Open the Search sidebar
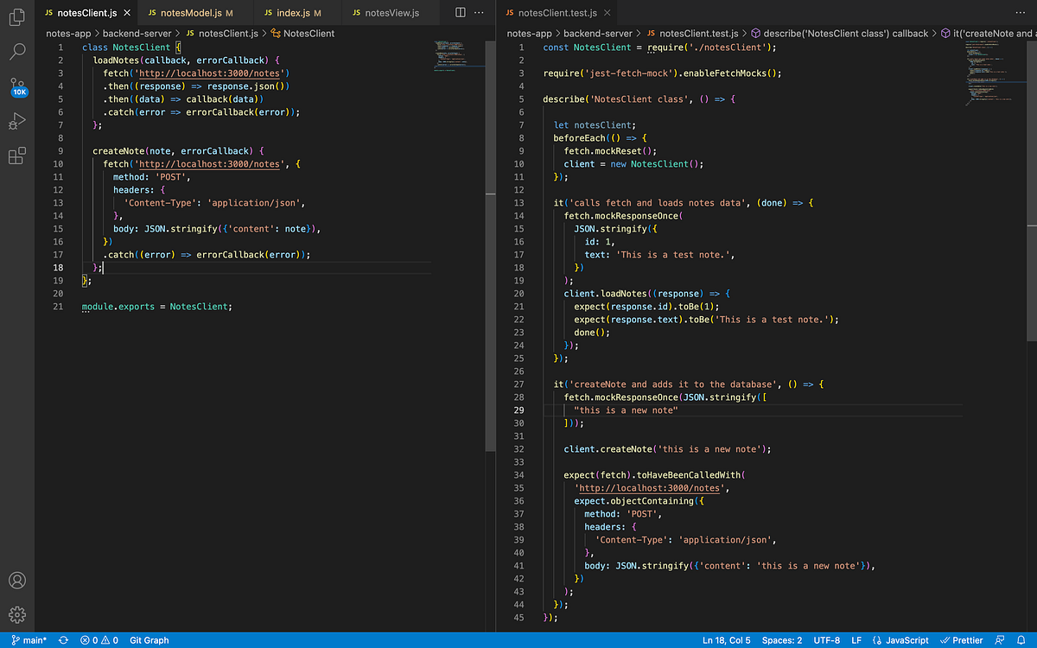The height and width of the screenshot is (648, 1037). (16, 52)
